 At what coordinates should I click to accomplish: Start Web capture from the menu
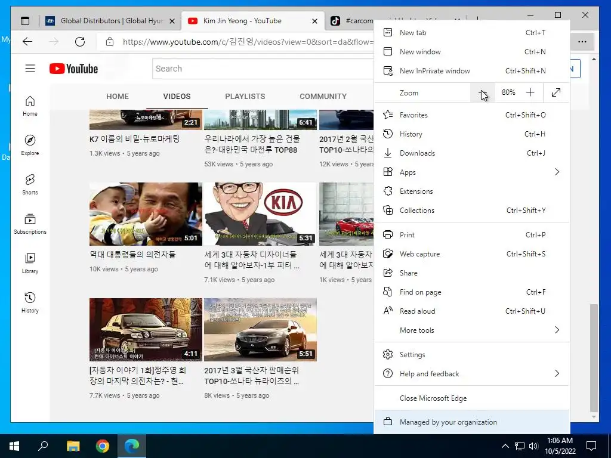point(471,254)
